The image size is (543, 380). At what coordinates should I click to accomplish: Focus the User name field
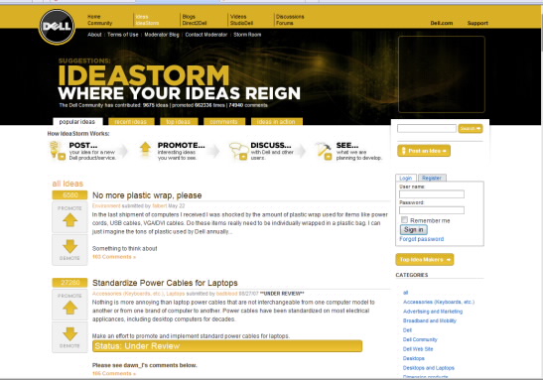[x=432, y=194]
